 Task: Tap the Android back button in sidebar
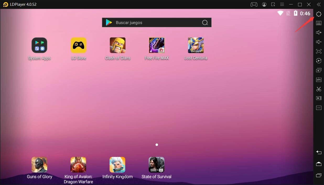coord(318,152)
